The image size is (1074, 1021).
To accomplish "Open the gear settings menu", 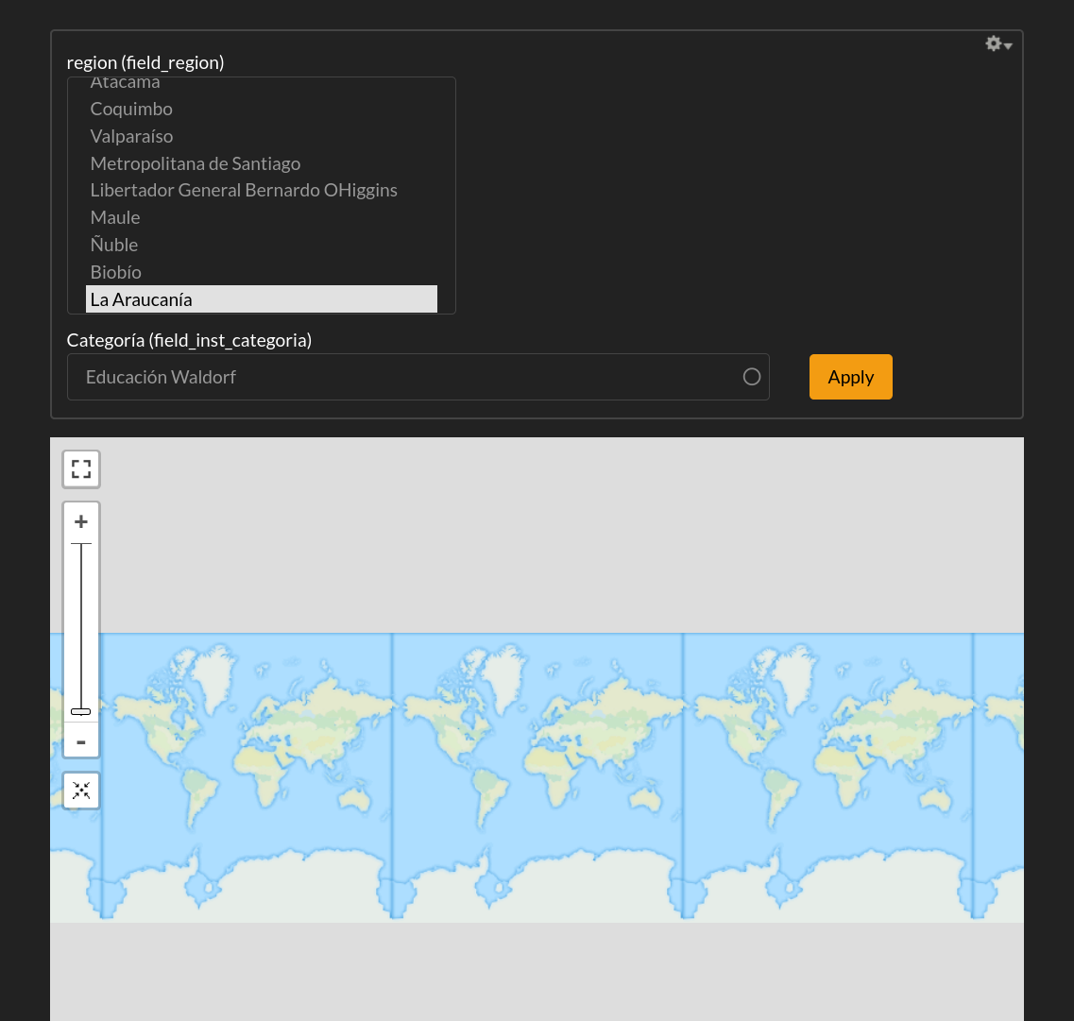I will coord(994,43).
